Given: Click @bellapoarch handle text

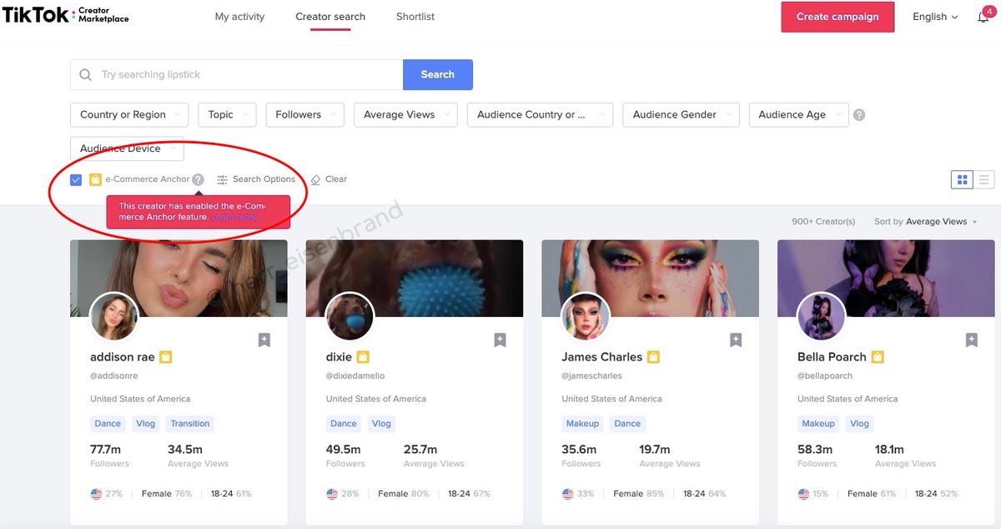Looking at the screenshot, I should [825, 376].
